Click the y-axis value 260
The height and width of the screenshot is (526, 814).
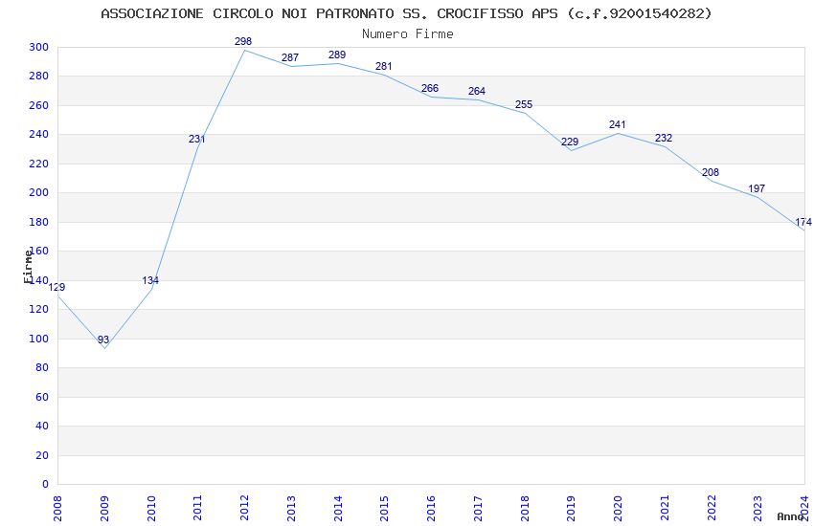[39, 105]
